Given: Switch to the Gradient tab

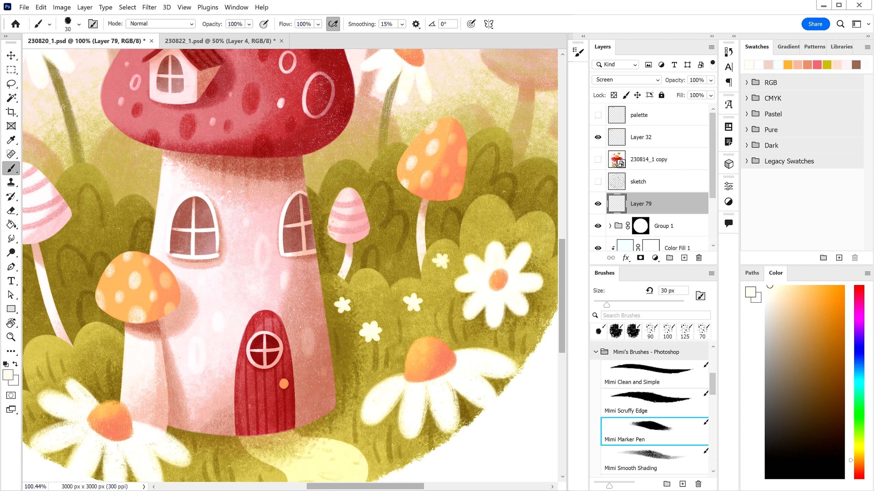Looking at the screenshot, I should pos(788,47).
